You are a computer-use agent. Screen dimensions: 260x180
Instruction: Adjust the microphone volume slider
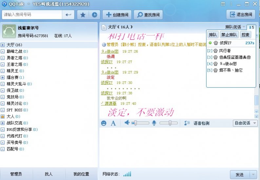[x=169, y=123]
